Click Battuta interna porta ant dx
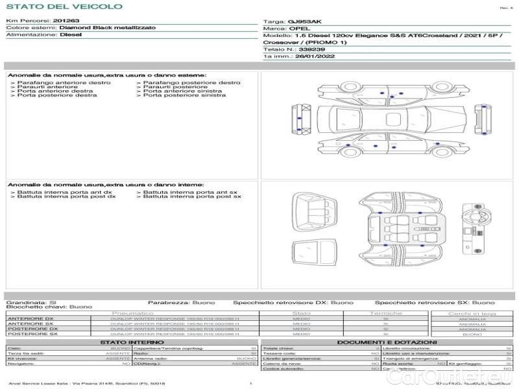This screenshot has height=389, width=519. click(x=64, y=192)
